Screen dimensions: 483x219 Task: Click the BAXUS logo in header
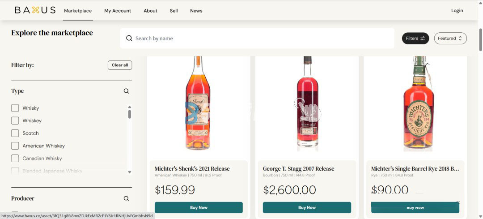tap(35, 10)
